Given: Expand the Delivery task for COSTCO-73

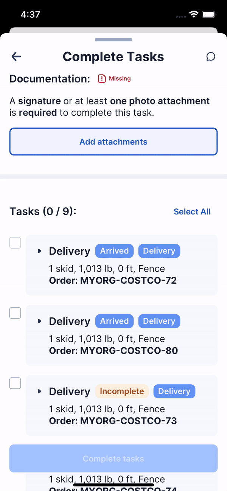Looking at the screenshot, I should coord(39,392).
